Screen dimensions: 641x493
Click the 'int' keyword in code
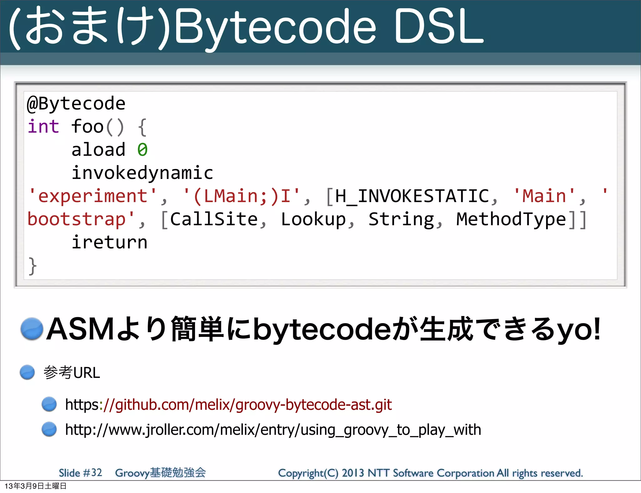43,127
